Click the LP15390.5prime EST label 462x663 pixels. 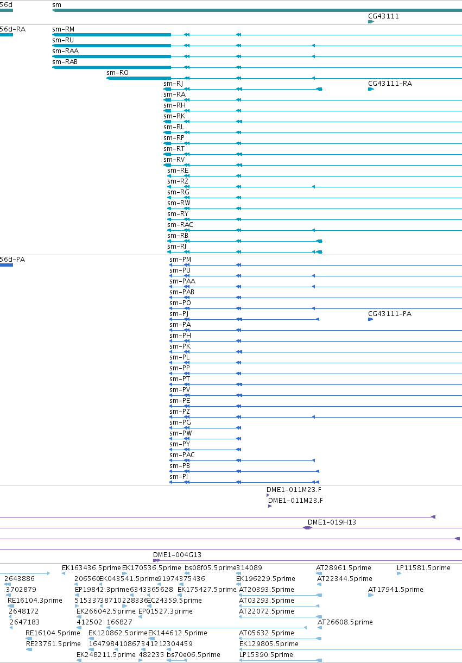click(x=266, y=655)
